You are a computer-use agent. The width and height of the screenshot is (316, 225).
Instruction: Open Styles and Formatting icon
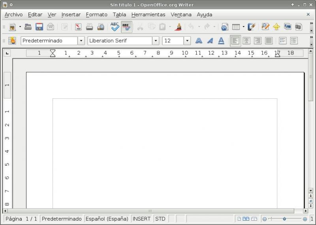[12, 41]
